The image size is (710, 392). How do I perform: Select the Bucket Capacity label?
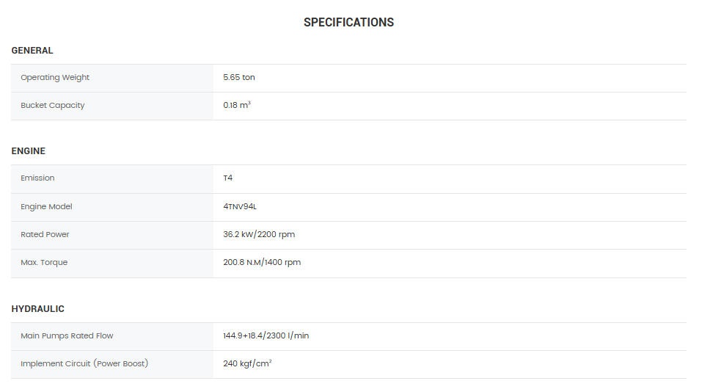click(53, 106)
